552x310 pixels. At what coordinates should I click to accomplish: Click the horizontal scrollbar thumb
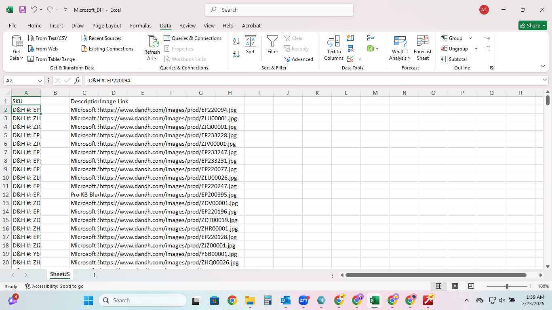(x=436, y=275)
